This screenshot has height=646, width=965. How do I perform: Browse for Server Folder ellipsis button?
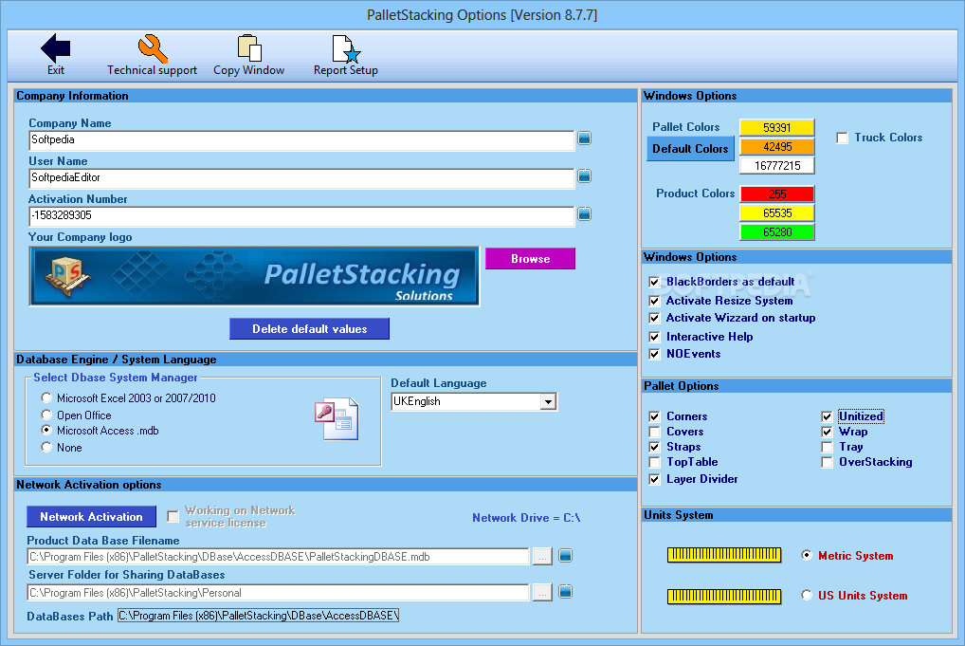(x=542, y=593)
